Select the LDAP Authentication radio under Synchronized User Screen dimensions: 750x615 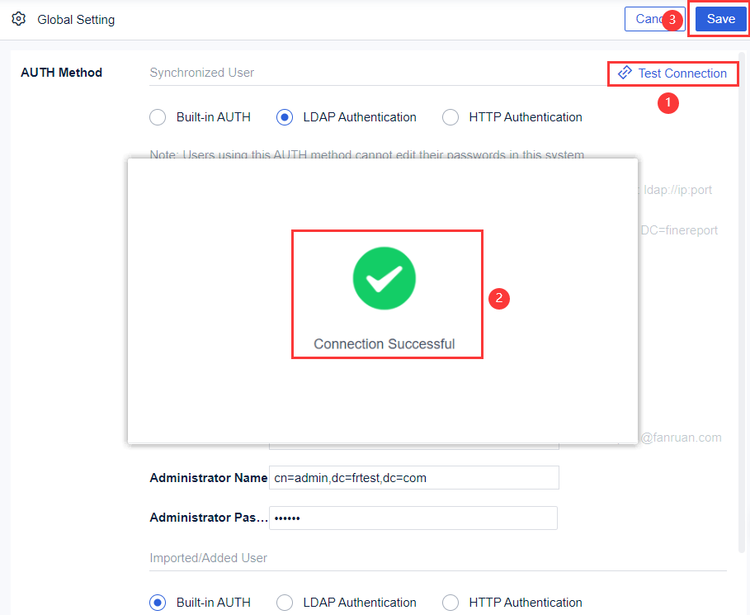click(284, 117)
